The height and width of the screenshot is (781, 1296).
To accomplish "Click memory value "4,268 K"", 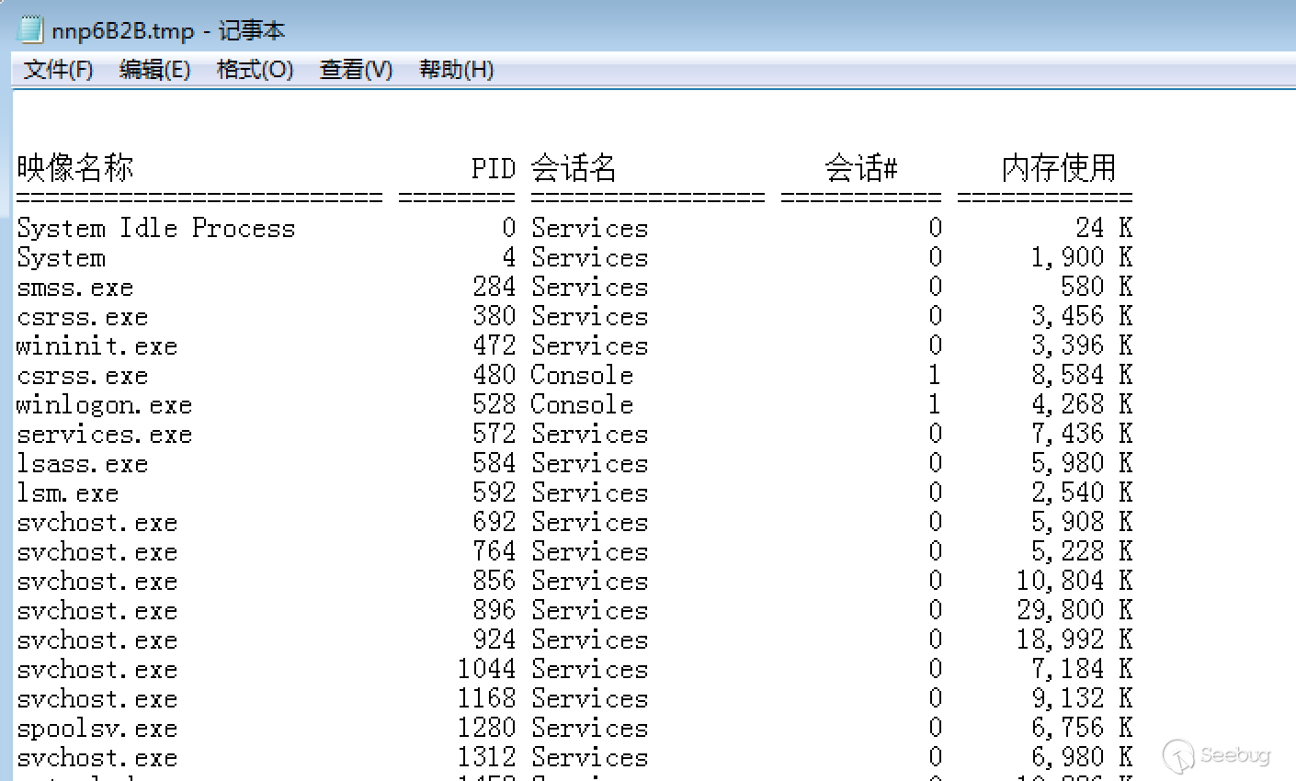I will tap(1082, 404).
